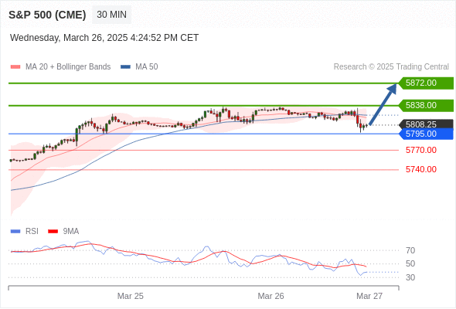Click the 'Mar 25' date axis label
This screenshot has width=456, height=309.
131,296
